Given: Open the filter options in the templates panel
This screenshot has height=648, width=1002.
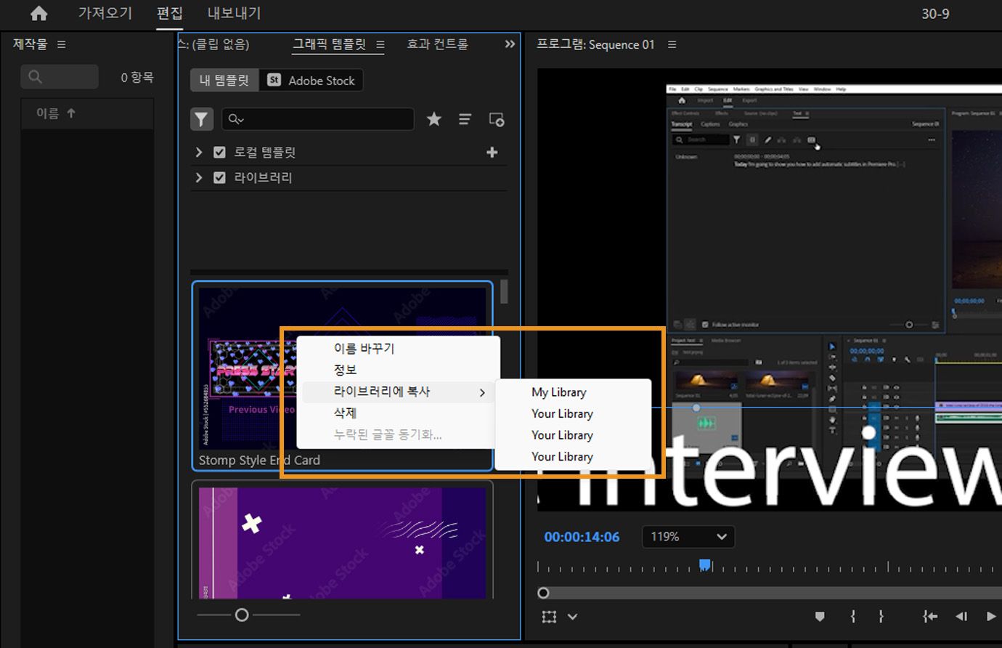Looking at the screenshot, I should pos(202,119).
